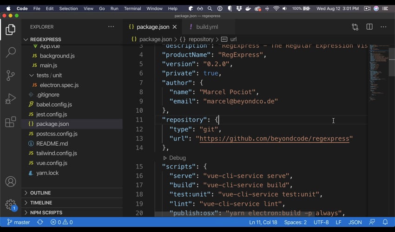
Task: Open the Go menu
Action: point(102,8)
